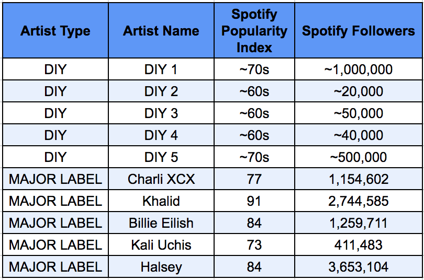Viewport: 424px width, 280px height.
Task: Select the Billie Eilish cell
Action: point(161,223)
